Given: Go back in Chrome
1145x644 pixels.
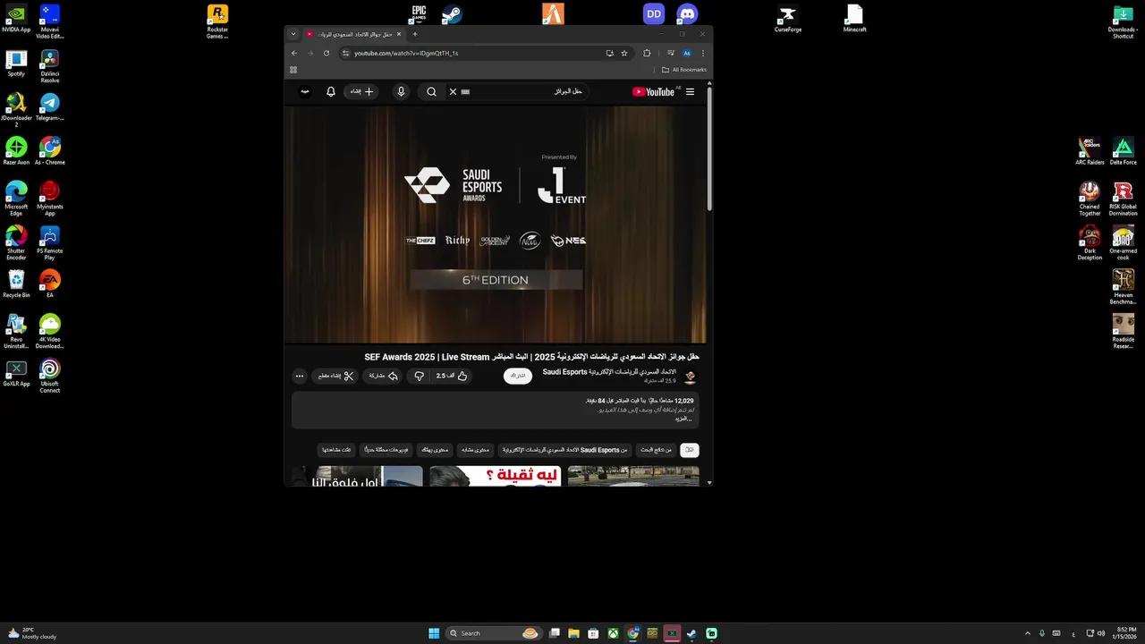Looking at the screenshot, I should [294, 53].
